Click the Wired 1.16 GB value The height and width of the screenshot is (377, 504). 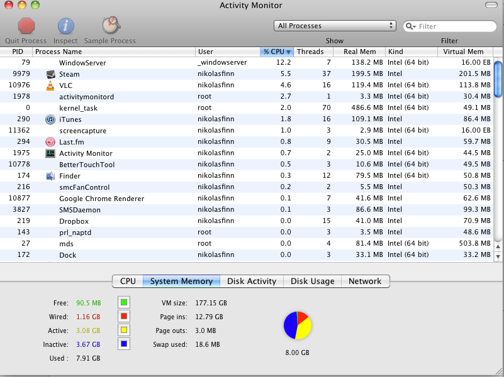pyautogui.click(x=88, y=317)
